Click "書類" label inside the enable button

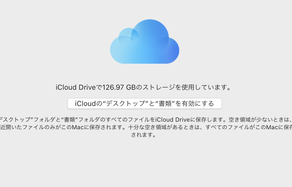tap(165, 104)
